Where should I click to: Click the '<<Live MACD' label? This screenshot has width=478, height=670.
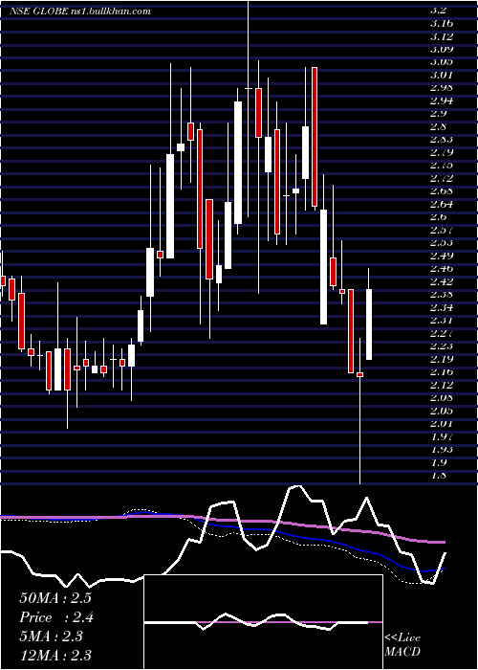[x=402, y=645]
